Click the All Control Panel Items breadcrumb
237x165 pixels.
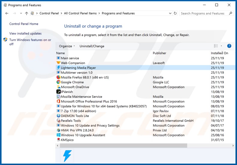tap(80, 13)
